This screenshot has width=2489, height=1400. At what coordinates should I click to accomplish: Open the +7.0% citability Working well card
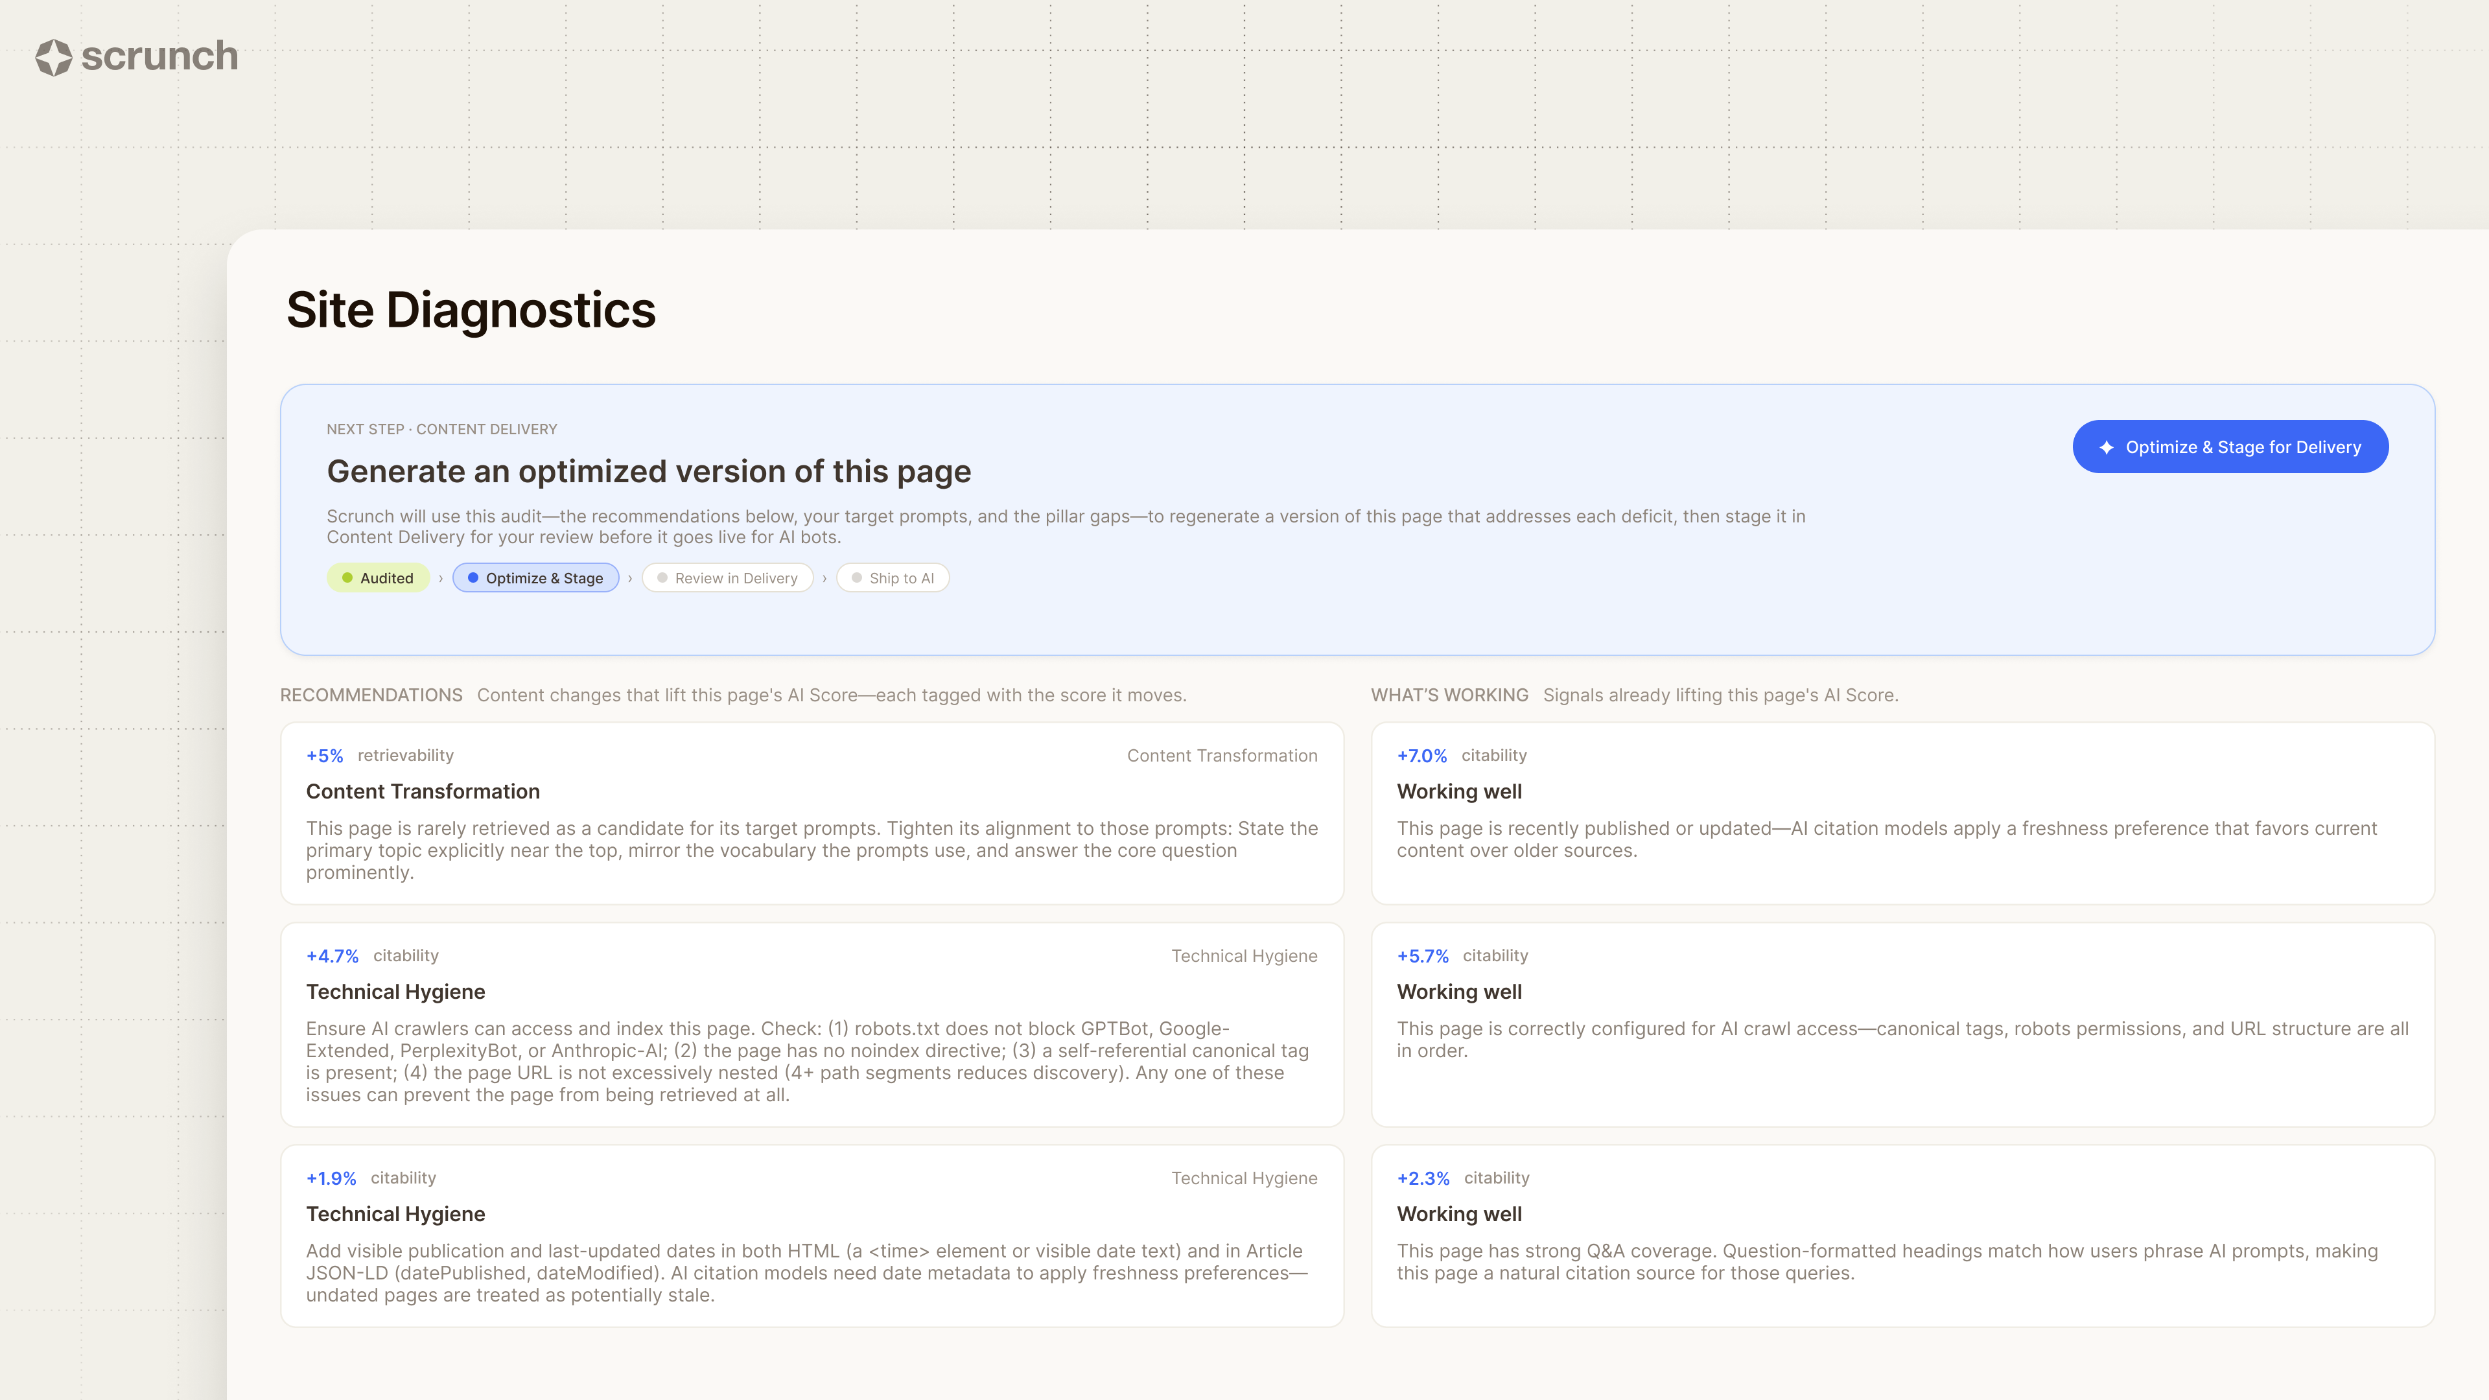(1902, 813)
